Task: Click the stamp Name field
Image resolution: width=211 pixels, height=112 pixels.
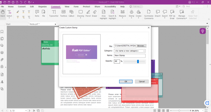Action: (x=130, y=56)
